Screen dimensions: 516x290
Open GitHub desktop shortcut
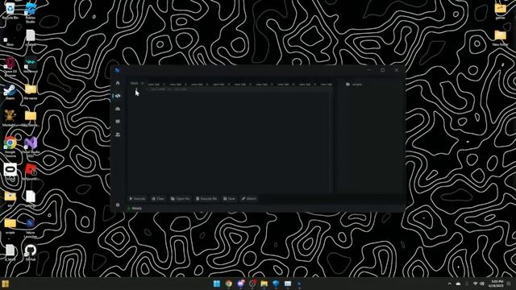(31, 252)
